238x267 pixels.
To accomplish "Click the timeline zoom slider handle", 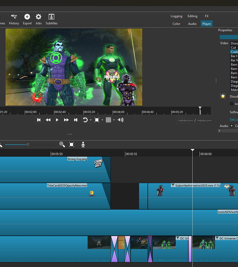I will coord(28,144).
